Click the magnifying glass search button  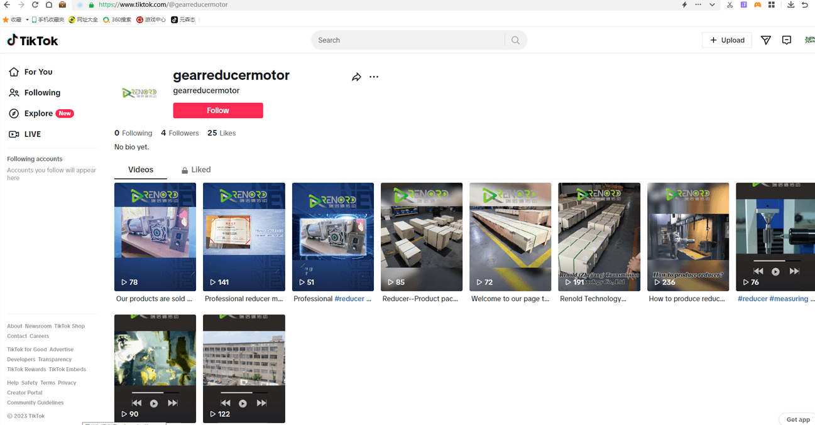coord(515,40)
